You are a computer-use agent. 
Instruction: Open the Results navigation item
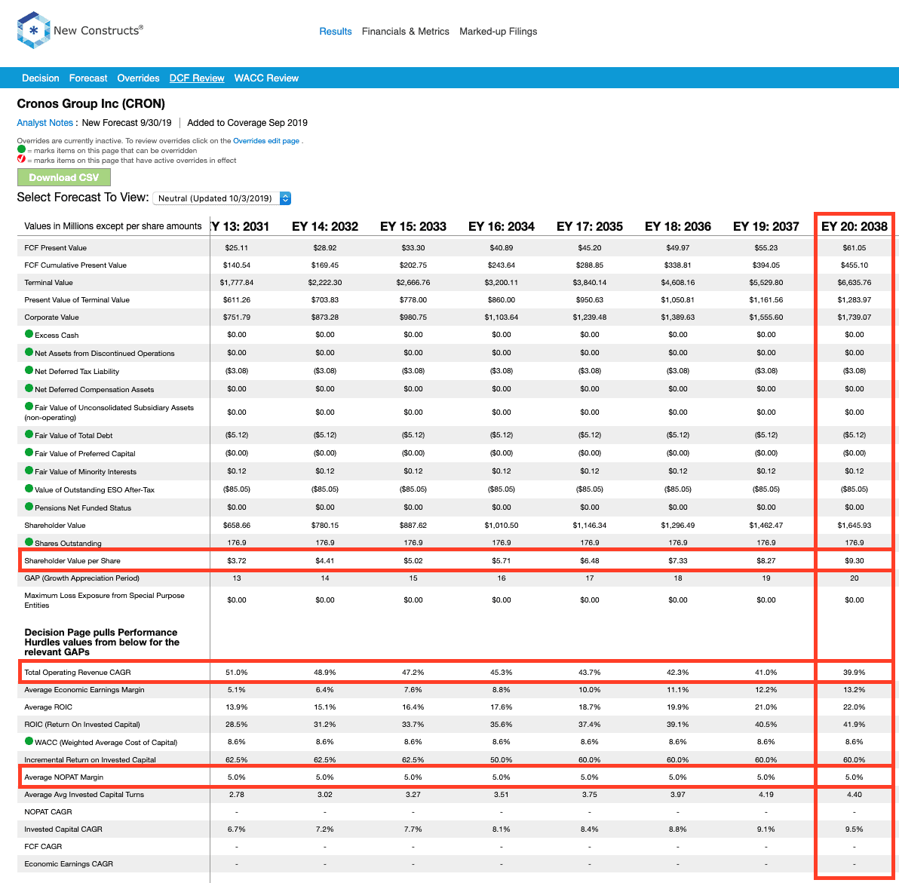[x=336, y=32]
